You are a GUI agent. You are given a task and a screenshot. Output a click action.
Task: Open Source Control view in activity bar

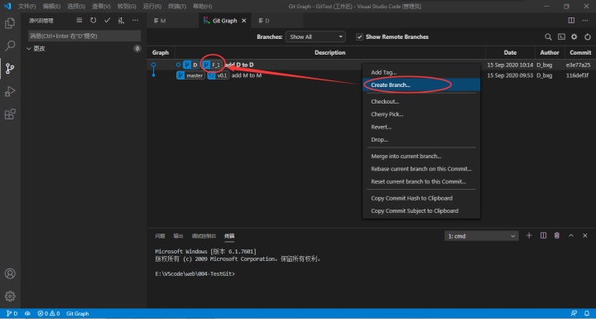(10, 69)
